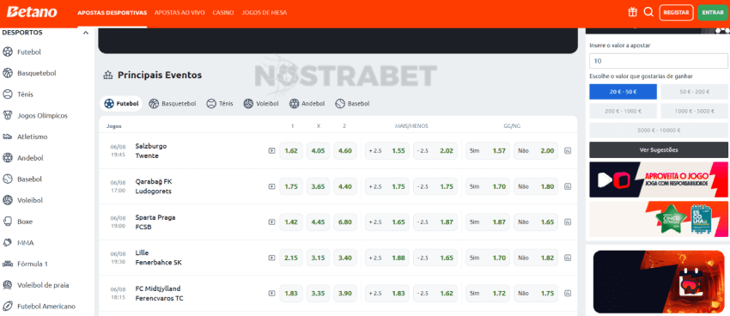Open the Lille vs Fenerbahce SK match
Screen dimensions: 730x316
click(x=158, y=258)
